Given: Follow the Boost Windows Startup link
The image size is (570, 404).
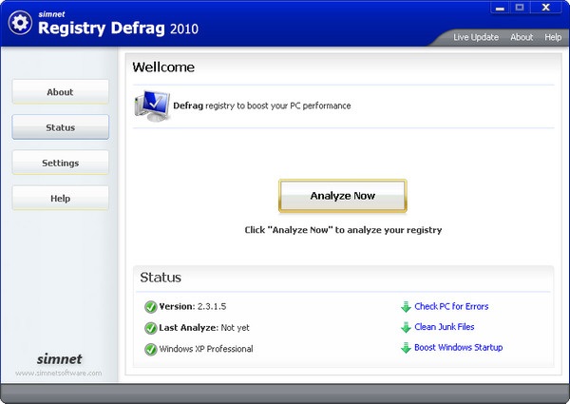Looking at the screenshot, I should 459,348.
